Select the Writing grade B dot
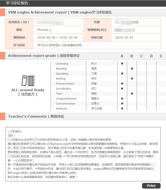166x190 pixels. [132, 79]
